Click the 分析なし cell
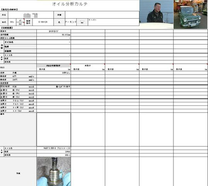208x186 pixels. click(x=54, y=73)
